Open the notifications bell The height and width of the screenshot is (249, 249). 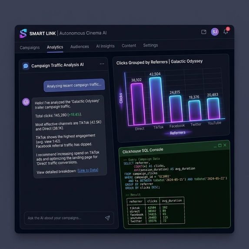(x=226, y=32)
